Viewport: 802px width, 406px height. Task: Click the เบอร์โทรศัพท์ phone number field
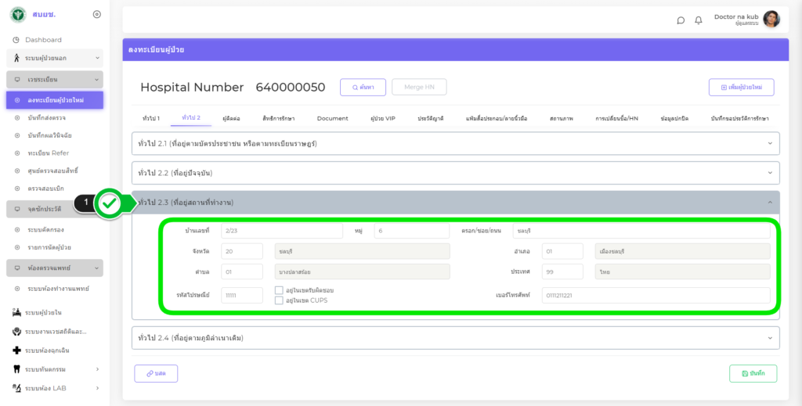click(x=655, y=295)
